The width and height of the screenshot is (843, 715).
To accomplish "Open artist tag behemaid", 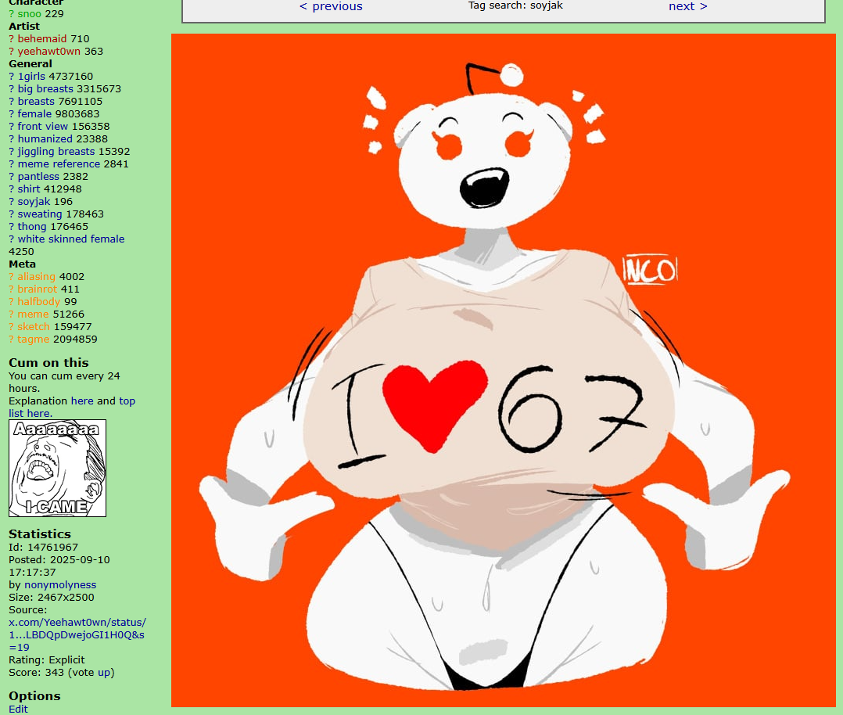I will tap(42, 39).
